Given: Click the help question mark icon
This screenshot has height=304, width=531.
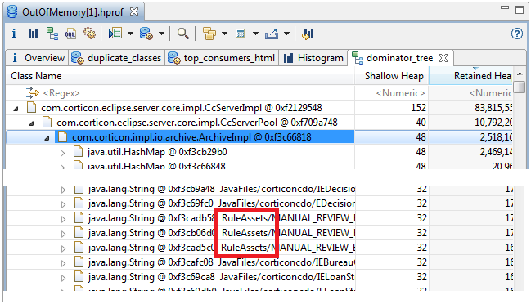Looking at the screenshot, I should (517, 34).
